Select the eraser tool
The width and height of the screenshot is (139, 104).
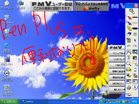click(x=129, y=34)
